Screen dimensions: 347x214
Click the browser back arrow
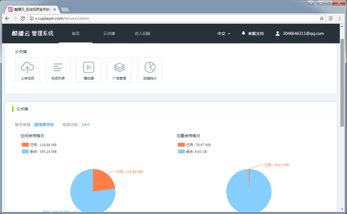[x=7, y=18]
